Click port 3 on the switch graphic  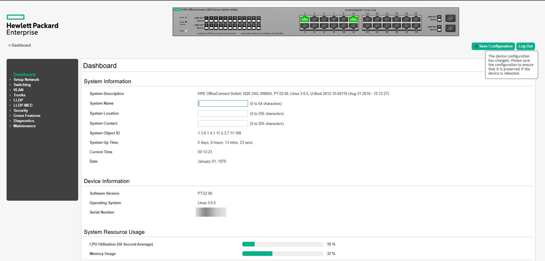(x=315, y=19)
